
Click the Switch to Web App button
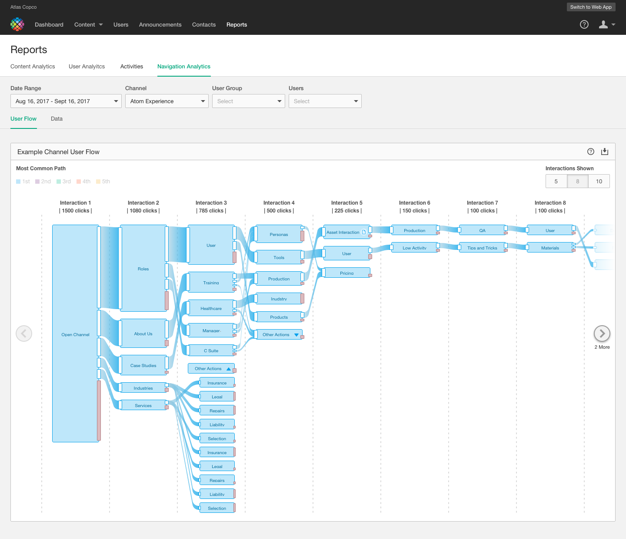(591, 7)
